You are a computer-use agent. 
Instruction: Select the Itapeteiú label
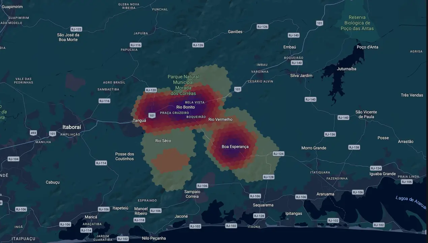pyautogui.click(x=120, y=208)
